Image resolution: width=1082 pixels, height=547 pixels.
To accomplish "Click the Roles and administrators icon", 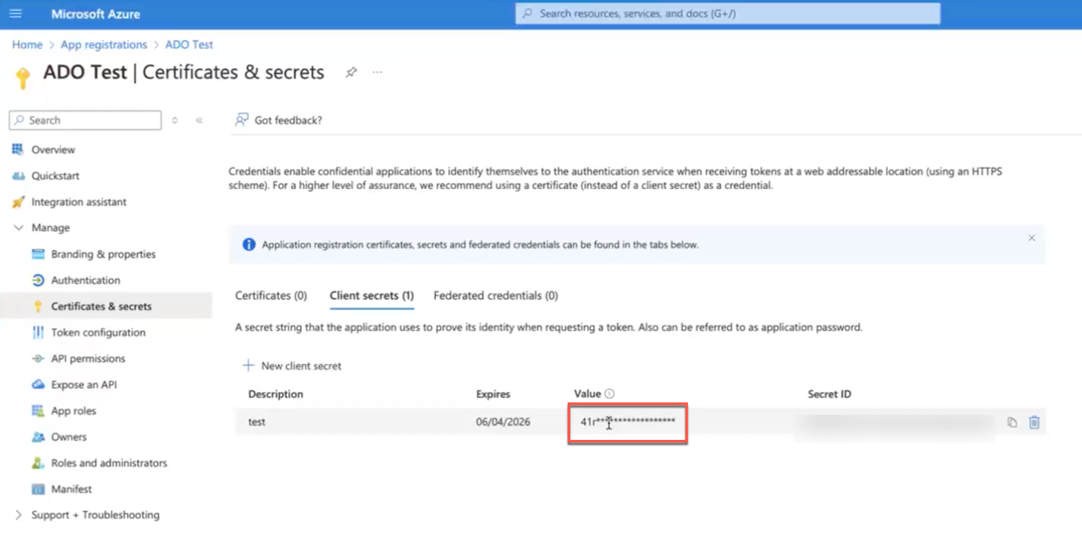I will 37,463.
